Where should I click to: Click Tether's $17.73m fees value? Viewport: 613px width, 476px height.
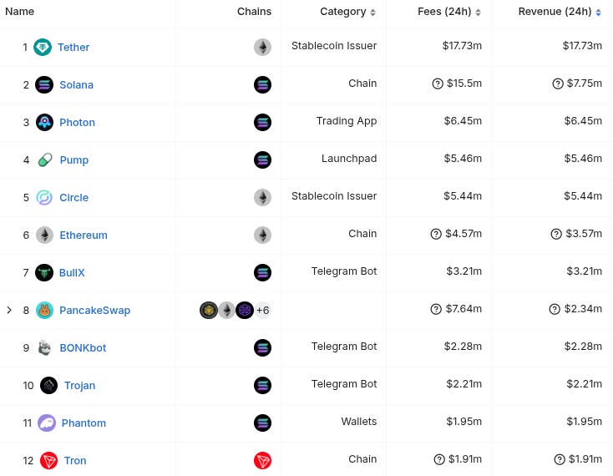click(x=462, y=46)
